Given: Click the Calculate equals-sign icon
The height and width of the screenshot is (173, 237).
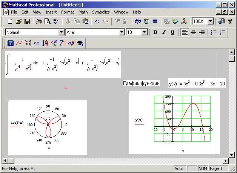Looking at the screenshot, I should coord(155,21).
